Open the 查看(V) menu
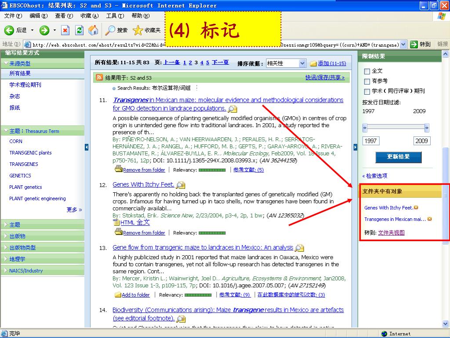The height and width of the screenshot is (338, 450). pos(64,16)
